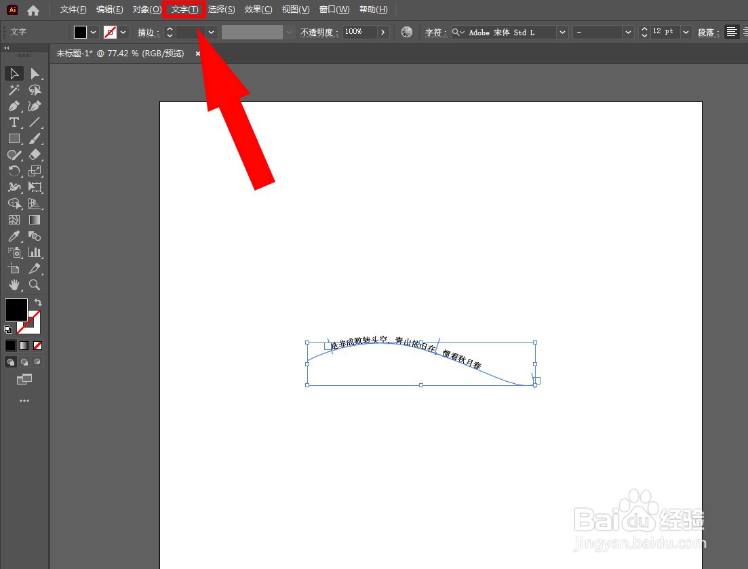Screen dimensions: 748x569
Task: Open font family dropdown arrow
Action: pyautogui.click(x=562, y=32)
